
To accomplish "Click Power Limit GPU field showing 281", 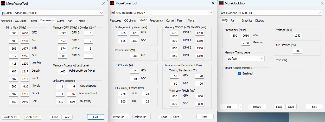I will click(x=134, y=56).
